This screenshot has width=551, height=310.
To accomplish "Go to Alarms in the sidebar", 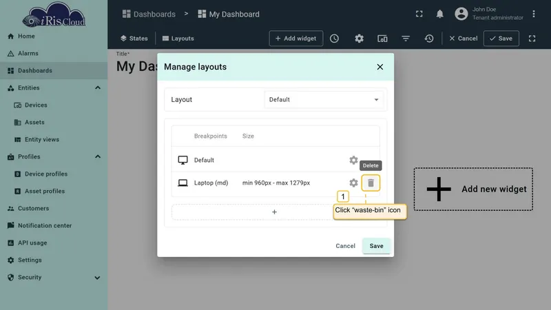I will tap(54, 54).
